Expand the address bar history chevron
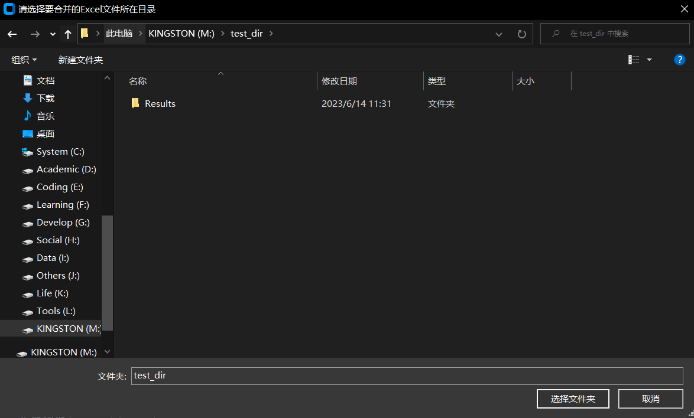This screenshot has width=694, height=418. click(498, 34)
